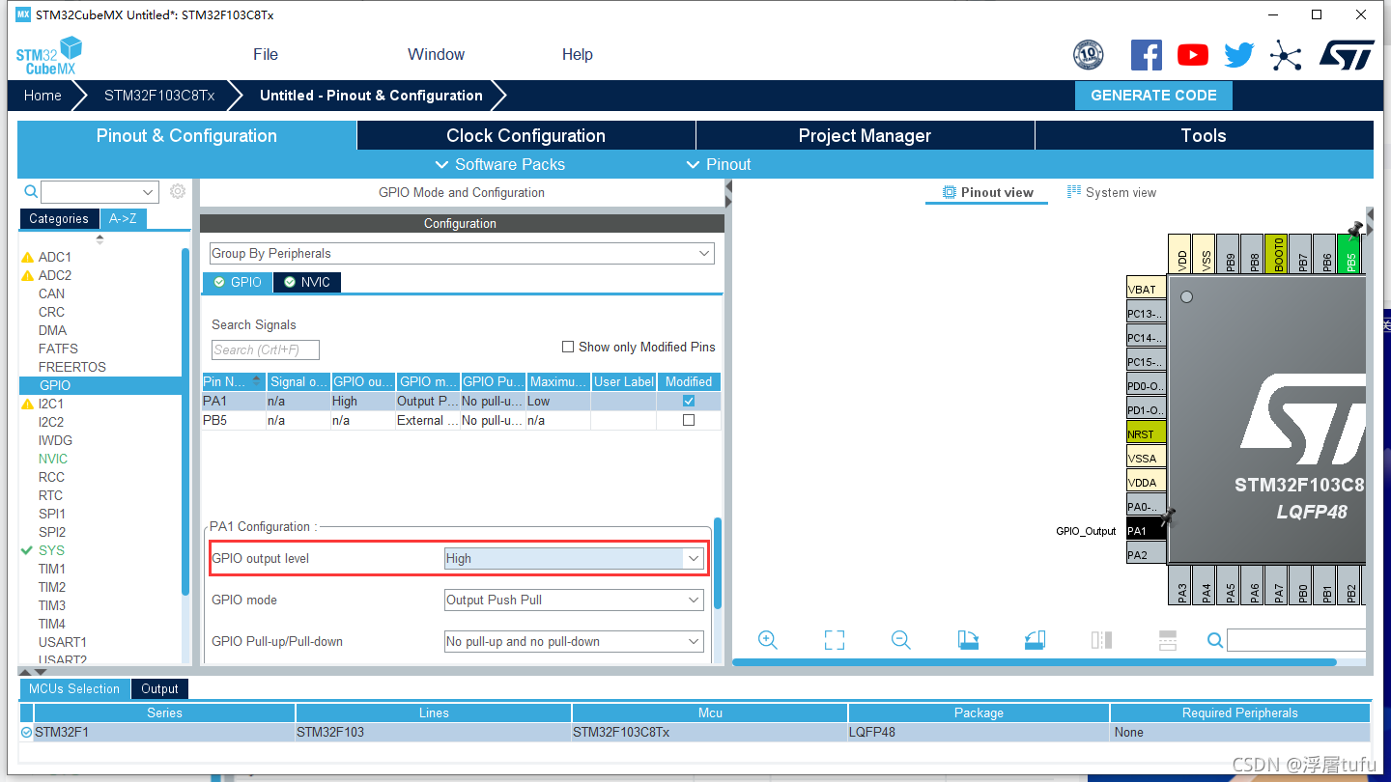The height and width of the screenshot is (782, 1391).
Task: Select the NVIC configuration tab
Action: pyautogui.click(x=307, y=282)
